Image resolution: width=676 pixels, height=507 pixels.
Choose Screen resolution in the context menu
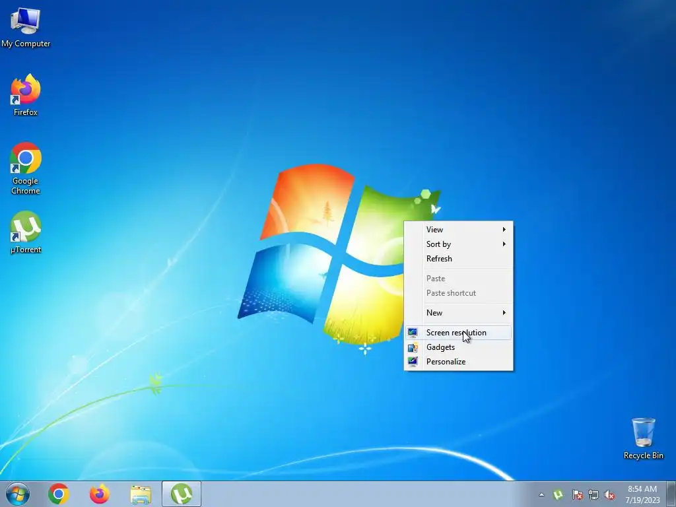coord(459,333)
